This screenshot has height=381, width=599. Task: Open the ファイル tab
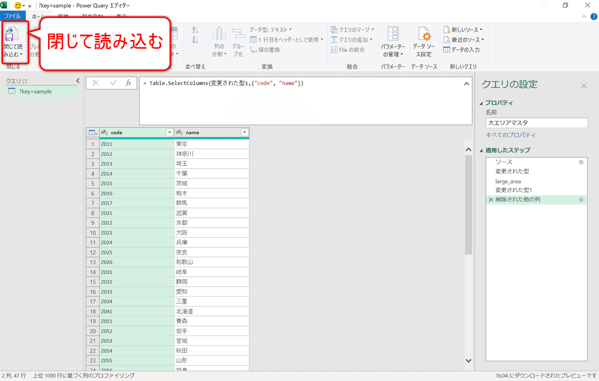[12, 16]
